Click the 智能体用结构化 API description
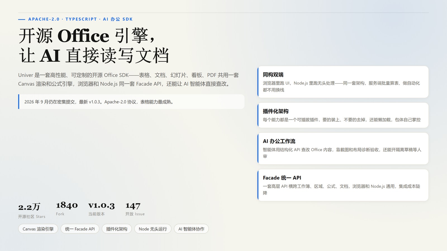Screen dimensions: 447x251 (x=342, y=153)
